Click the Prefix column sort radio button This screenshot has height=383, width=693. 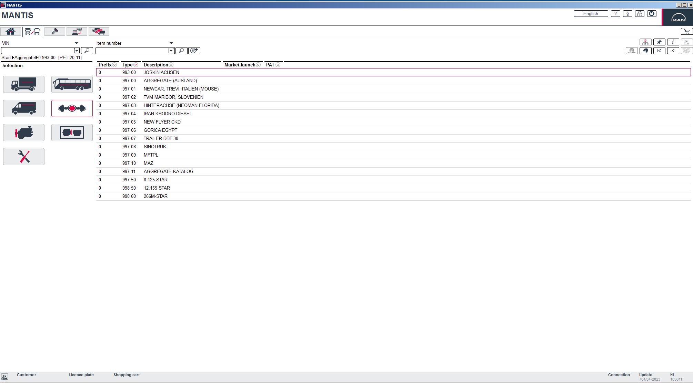coord(114,64)
